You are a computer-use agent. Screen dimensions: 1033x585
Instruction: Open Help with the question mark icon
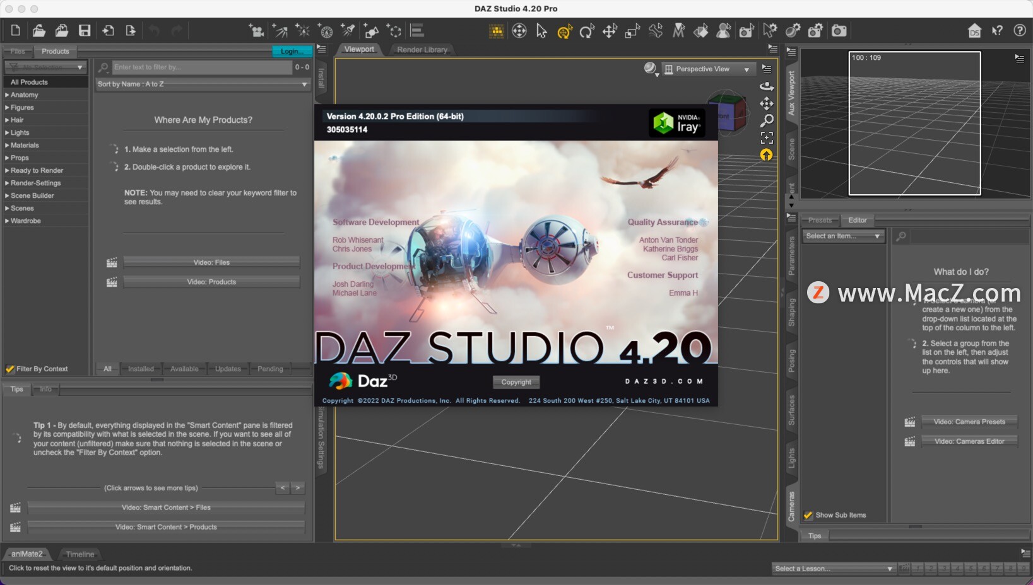click(1020, 30)
